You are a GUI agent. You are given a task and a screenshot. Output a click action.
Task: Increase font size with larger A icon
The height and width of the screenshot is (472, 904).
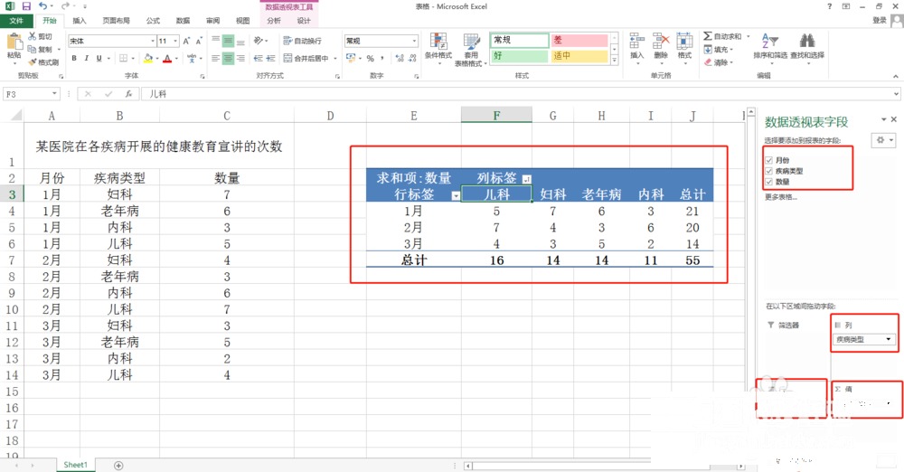186,41
